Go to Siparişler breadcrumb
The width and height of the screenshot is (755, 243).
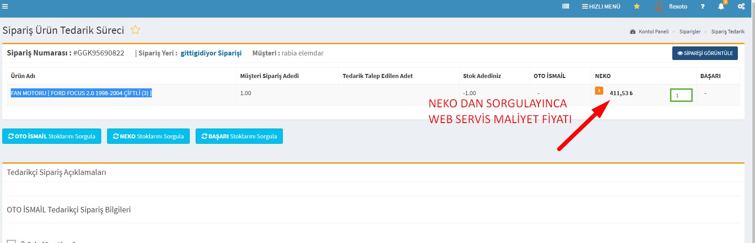690,32
